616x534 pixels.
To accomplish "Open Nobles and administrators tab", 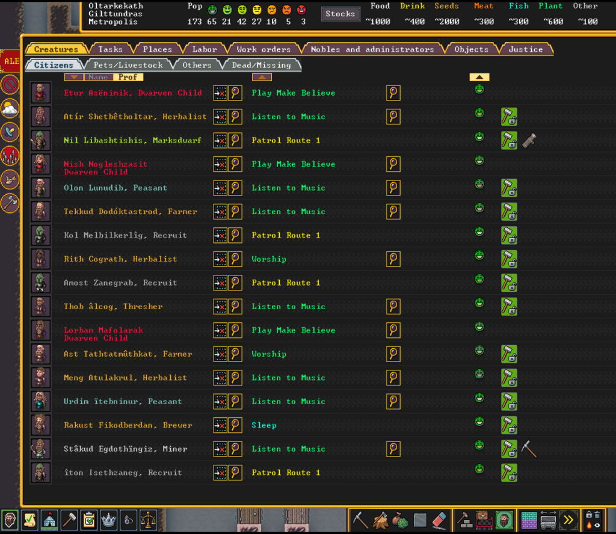I will point(372,49).
